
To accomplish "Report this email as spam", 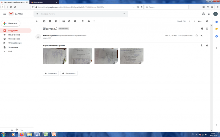I will coord(50,21).
